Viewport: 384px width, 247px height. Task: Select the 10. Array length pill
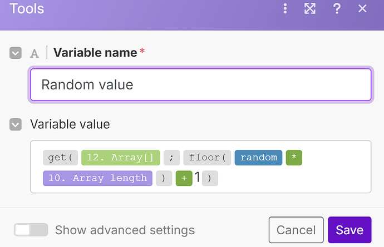[x=97, y=178]
